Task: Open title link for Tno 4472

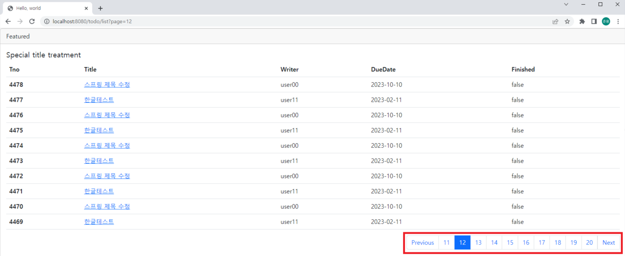Action: [107, 176]
